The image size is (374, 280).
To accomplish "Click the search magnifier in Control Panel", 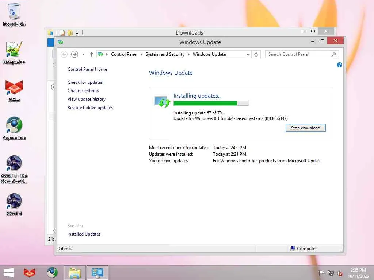I will tap(334, 55).
